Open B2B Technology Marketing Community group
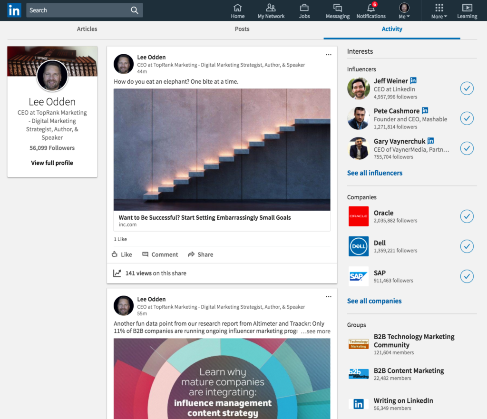This screenshot has width=487, height=419. [x=414, y=341]
